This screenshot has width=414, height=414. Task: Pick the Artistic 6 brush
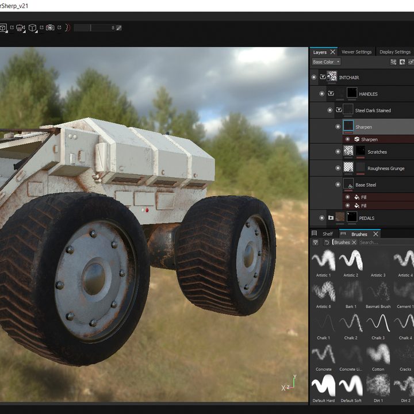click(323, 294)
